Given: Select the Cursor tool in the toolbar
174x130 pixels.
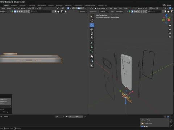Looking at the screenshot, I should (92, 20).
